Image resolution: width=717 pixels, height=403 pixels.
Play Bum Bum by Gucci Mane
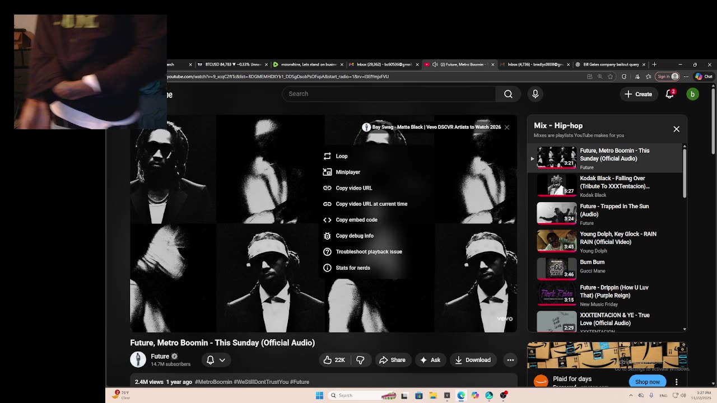tap(606, 269)
